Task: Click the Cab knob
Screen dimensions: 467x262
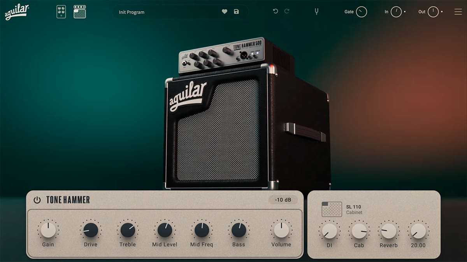Action: click(359, 231)
